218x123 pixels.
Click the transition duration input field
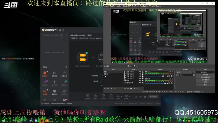point(186,75)
